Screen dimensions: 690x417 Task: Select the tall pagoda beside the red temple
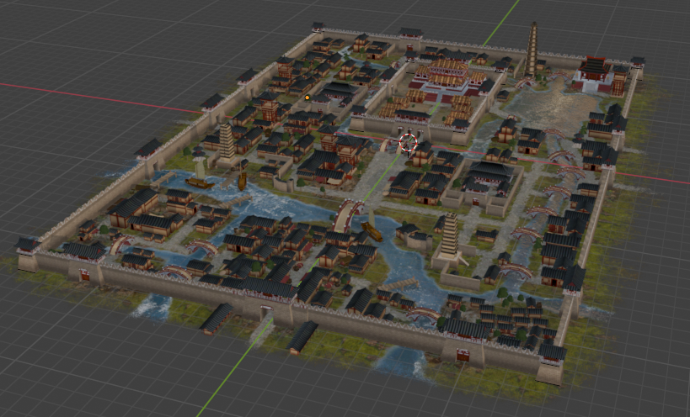[532, 50]
